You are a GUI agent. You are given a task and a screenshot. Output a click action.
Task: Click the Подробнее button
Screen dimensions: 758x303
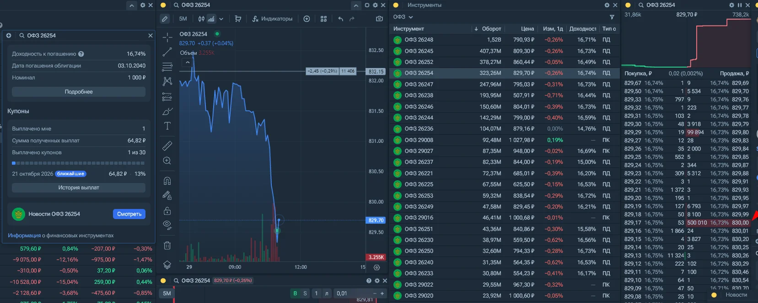pyautogui.click(x=79, y=92)
